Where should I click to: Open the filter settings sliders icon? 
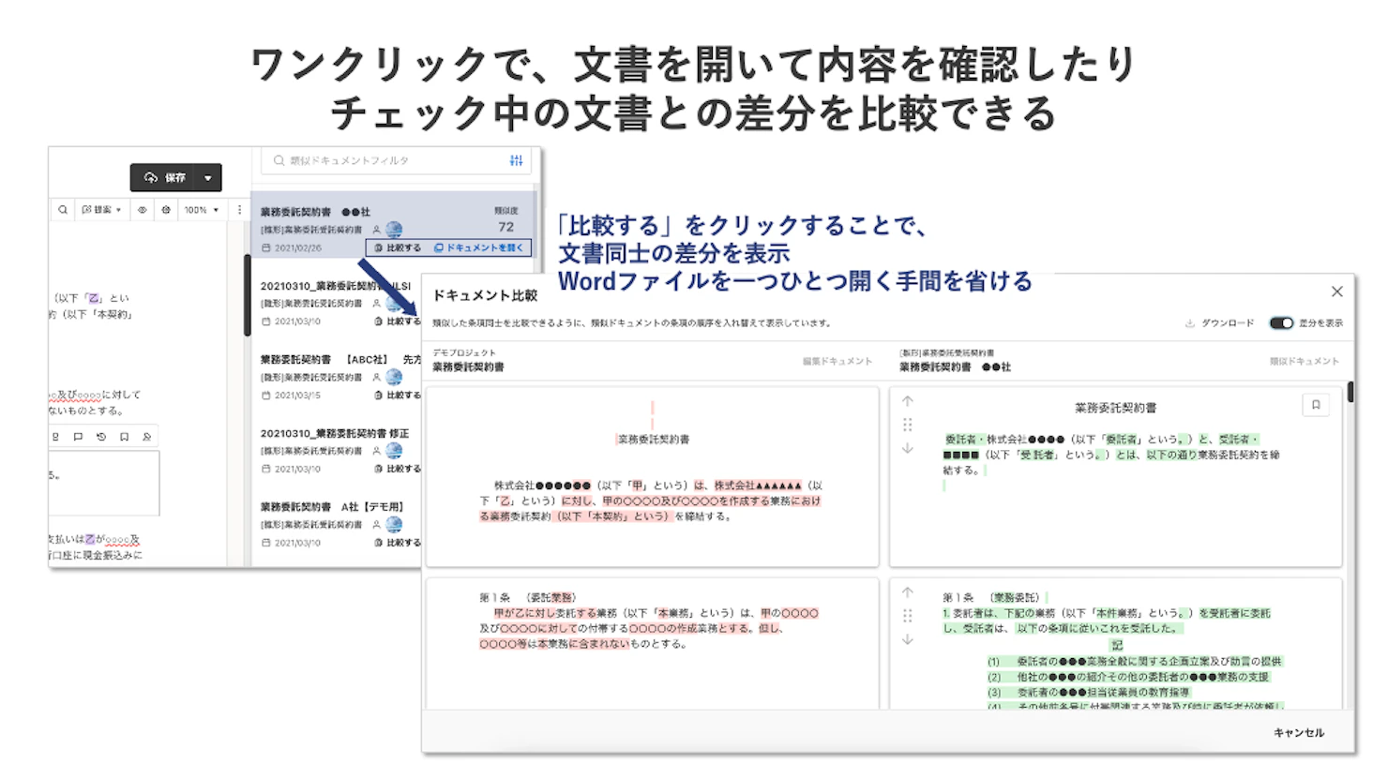(x=516, y=160)
